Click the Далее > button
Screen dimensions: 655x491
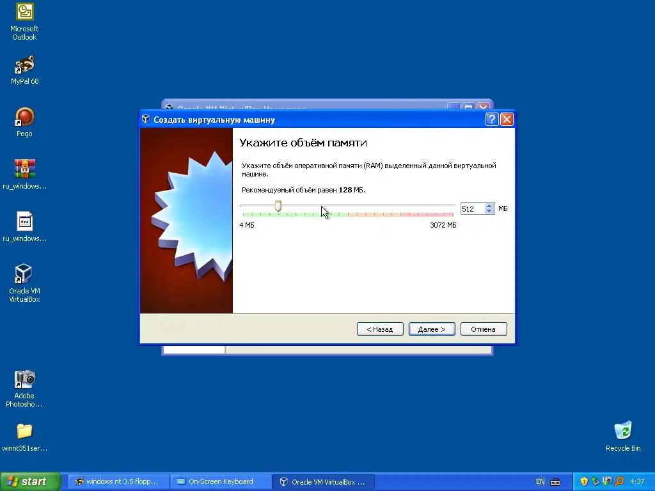pos(432,329)
